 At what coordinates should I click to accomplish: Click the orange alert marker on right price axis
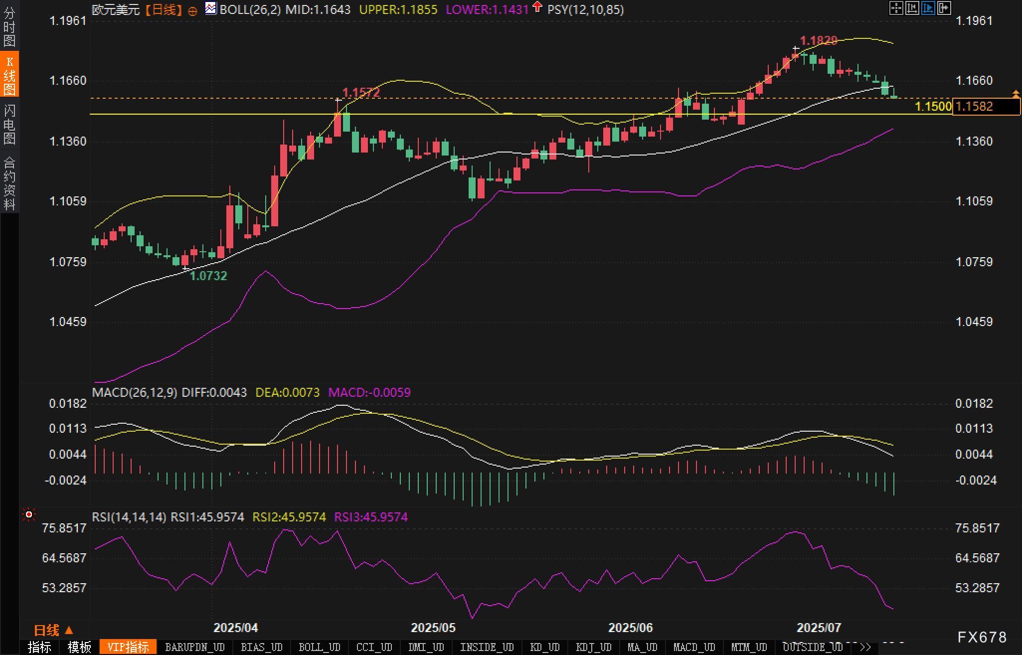click(x=1016, y=94)
